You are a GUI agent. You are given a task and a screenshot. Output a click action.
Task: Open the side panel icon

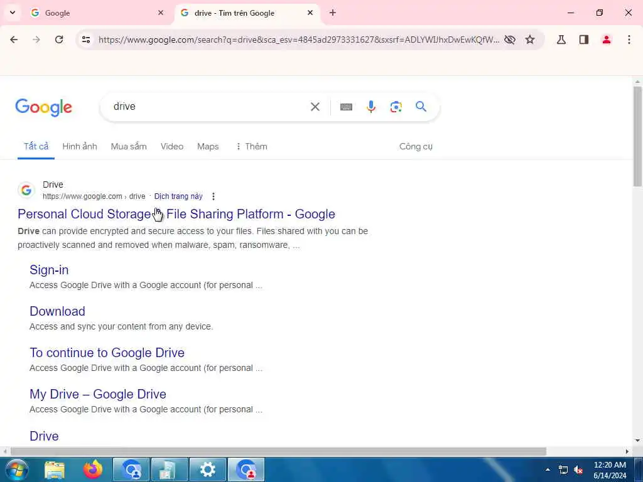584,40
